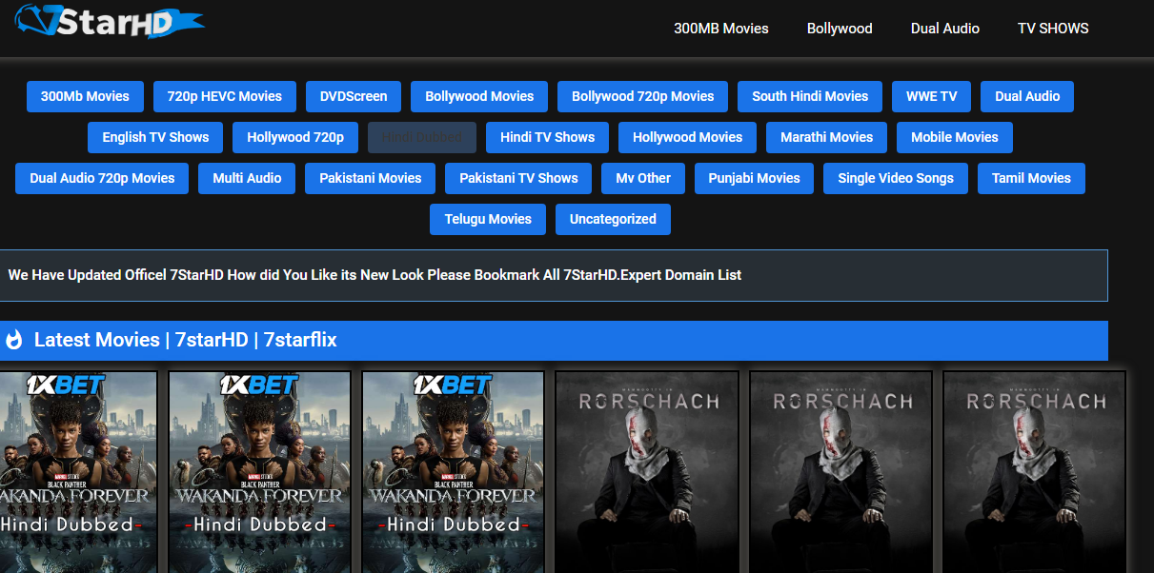Screen dimensions: 1154x573
Task: Open the Uncategorized category
Action: (613, 219)
